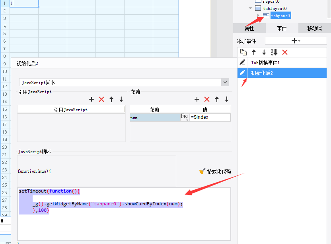
Task: Open the 添加事件 plus dropdown
Action: click(x=296, y=41)
